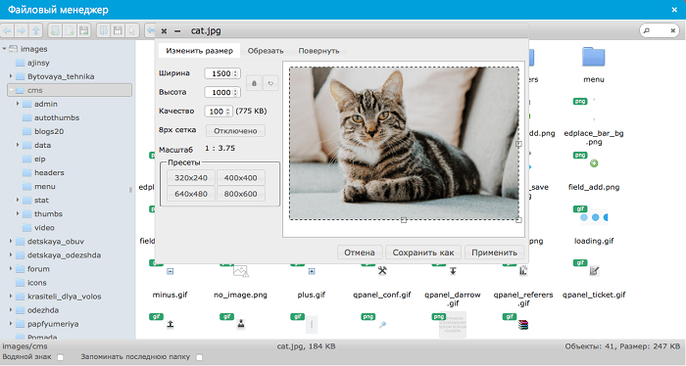Screen dimensions: 686x366
Task: Collapse the images root tree node
Action: [x=4, y=49]
